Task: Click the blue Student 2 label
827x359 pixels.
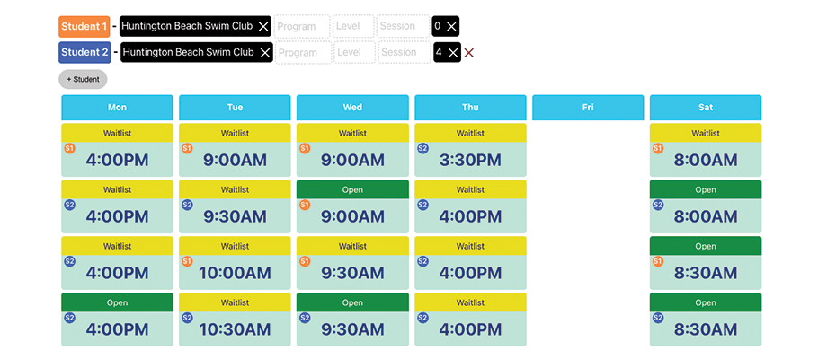Action: click(x=84, y=53)
